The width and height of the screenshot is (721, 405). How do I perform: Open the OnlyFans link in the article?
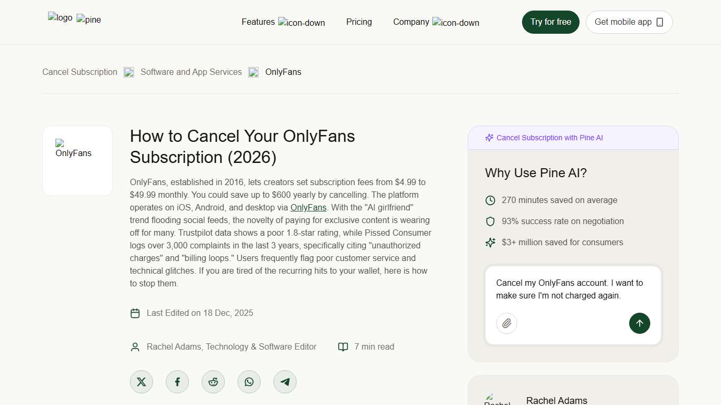click(308, 207)
